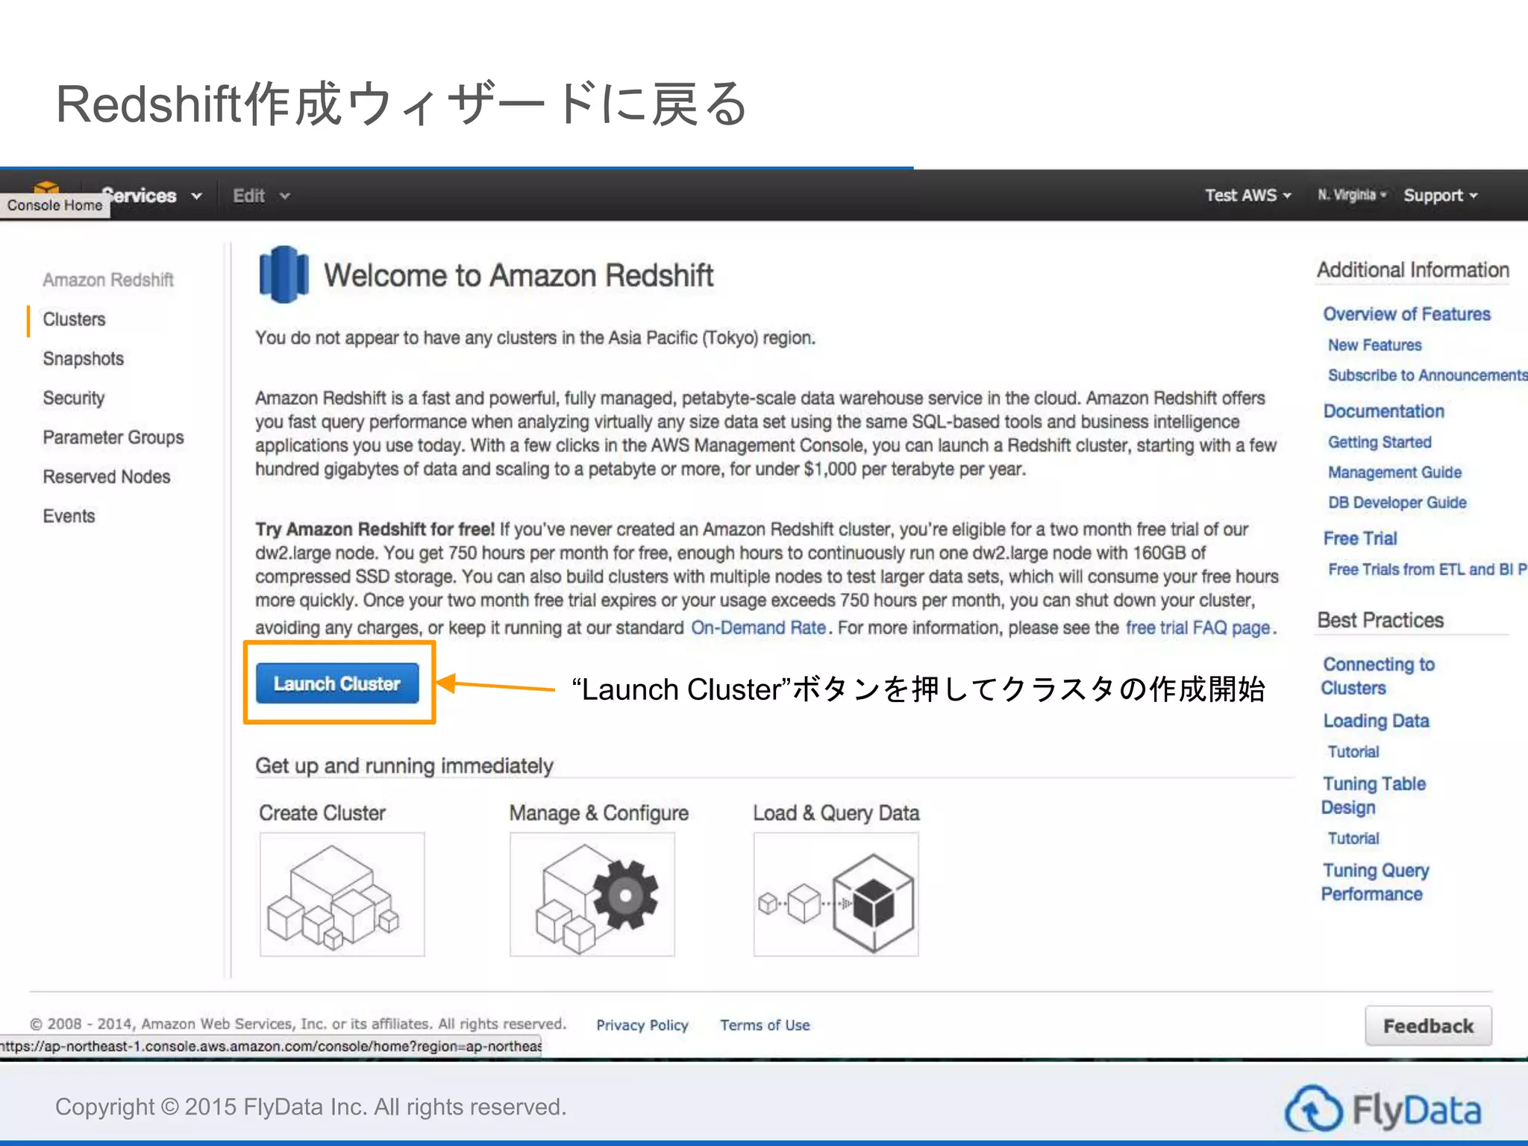Open the DB Developer Guide link

1397,502
